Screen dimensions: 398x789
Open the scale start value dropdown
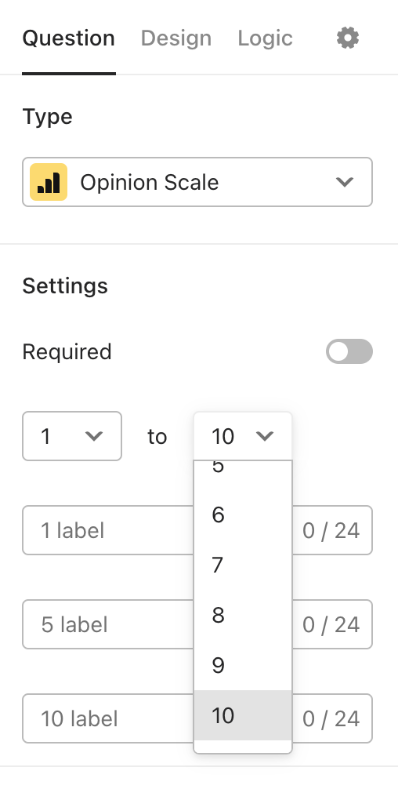tap(72, 436)
